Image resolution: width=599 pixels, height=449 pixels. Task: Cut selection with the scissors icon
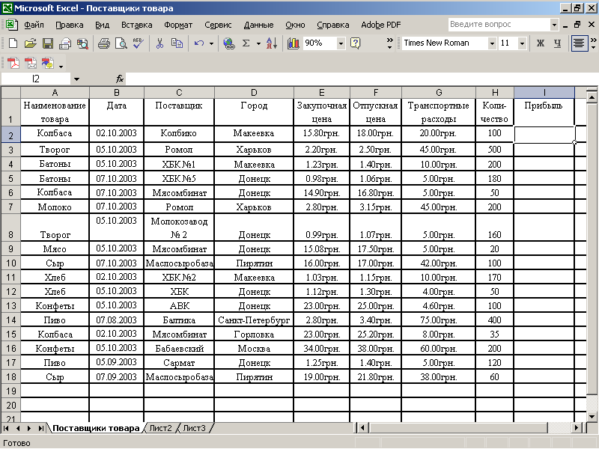tap(159, 43)
